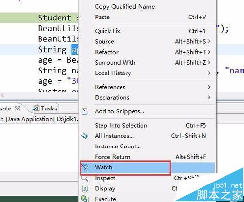Expand the Refactor submenu arrow
The height and width of the screenshot is (202, 244).
click(209, 52)
